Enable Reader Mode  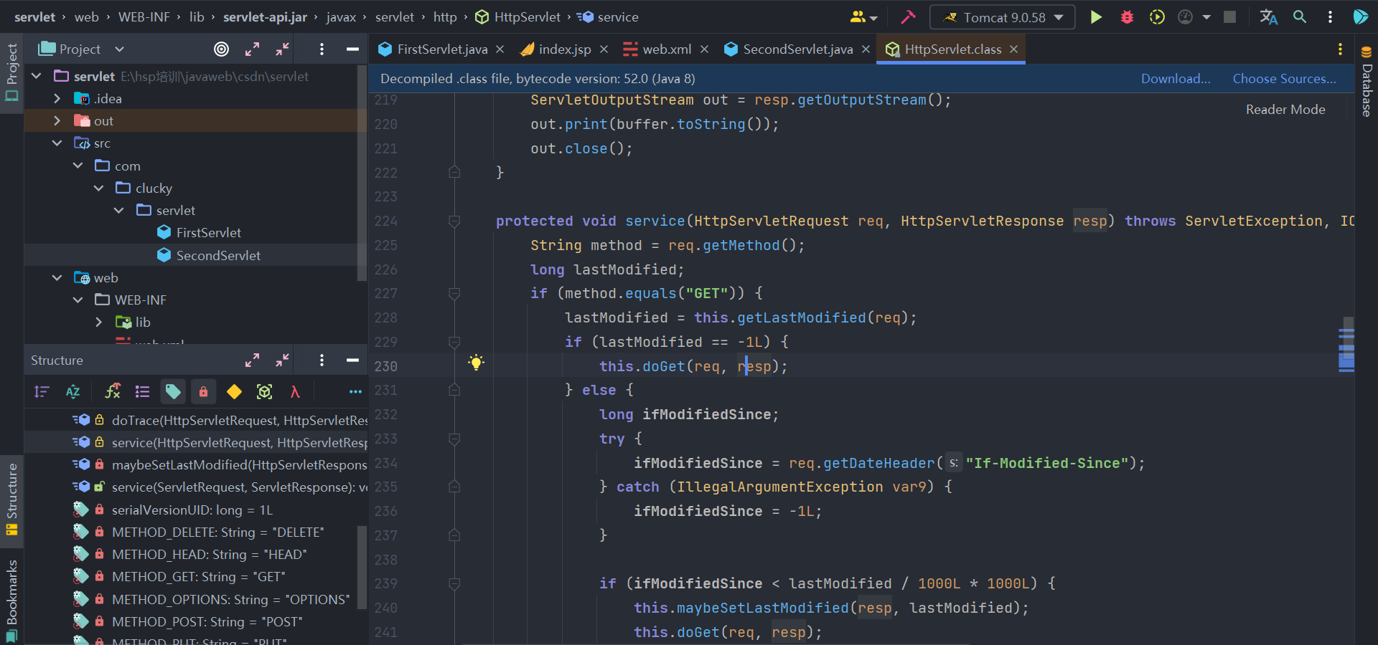click(1285, 109)
